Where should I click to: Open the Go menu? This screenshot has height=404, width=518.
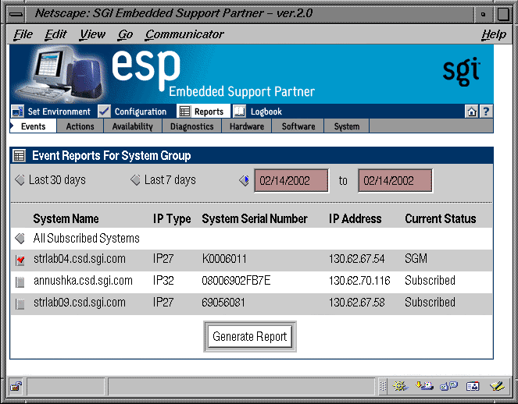(x=125, y=34)
